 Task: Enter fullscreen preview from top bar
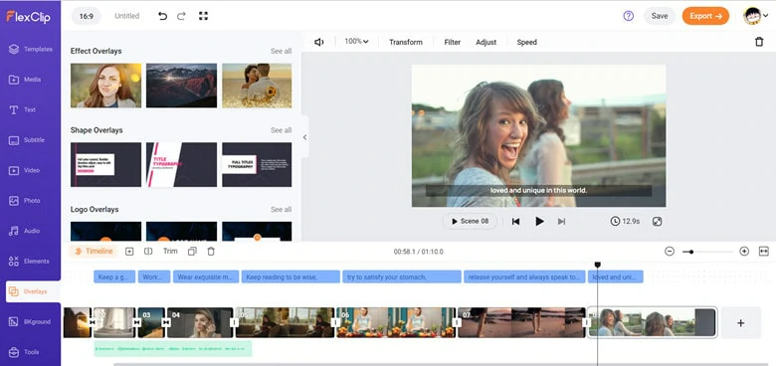203,16
